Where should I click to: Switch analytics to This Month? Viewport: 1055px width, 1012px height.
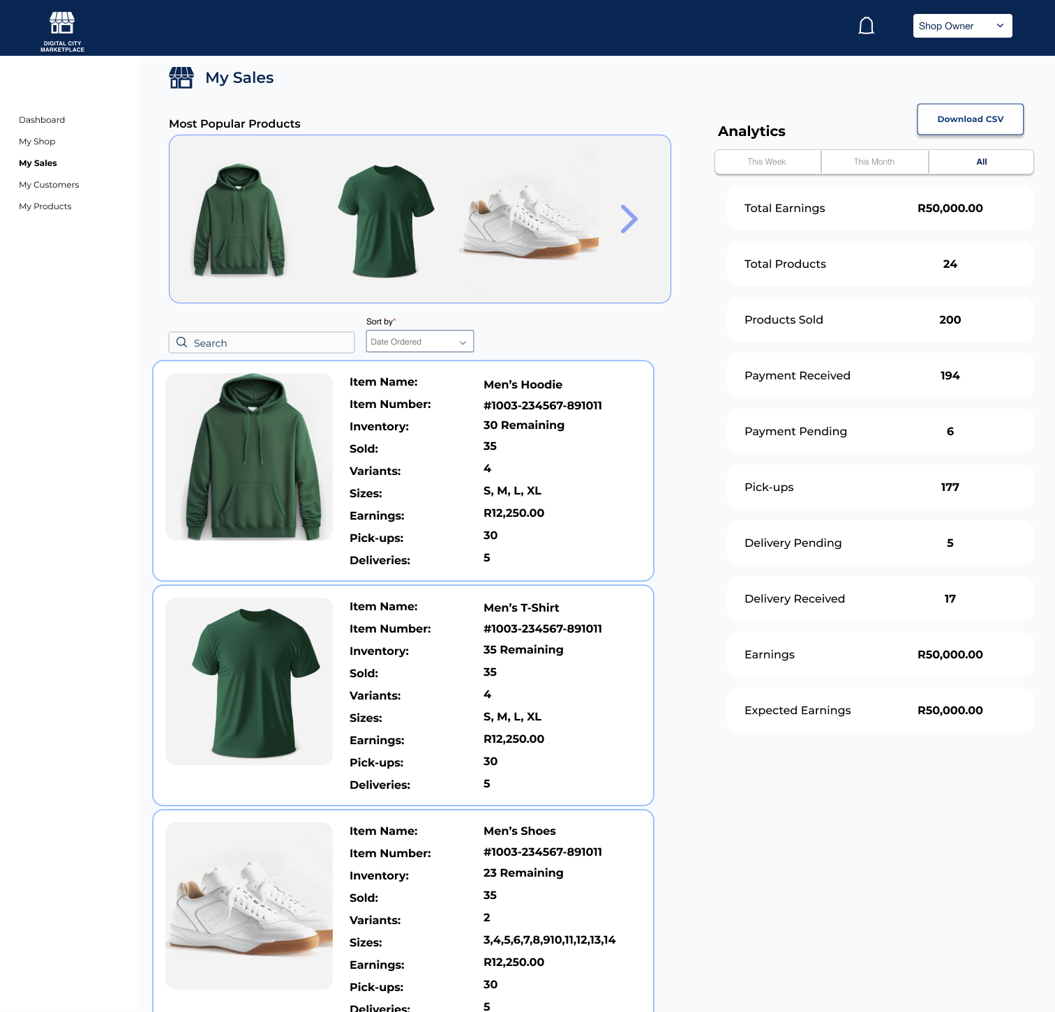[x=874, y=162]
